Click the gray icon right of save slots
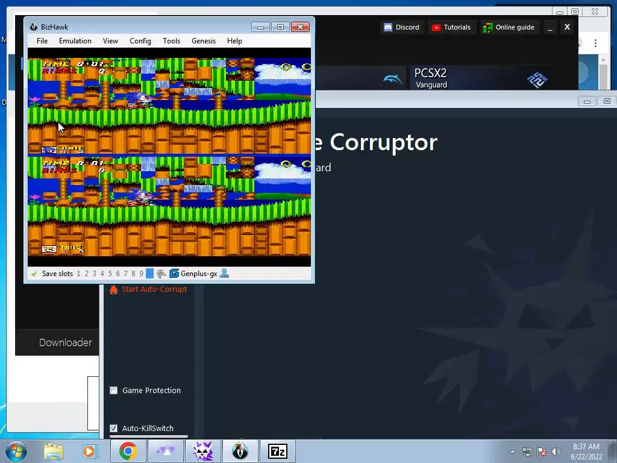This screenshot has height=463, width=617. [161, 273]
